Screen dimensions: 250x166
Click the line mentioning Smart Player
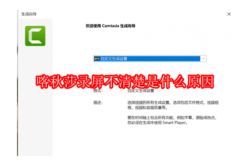coord(157,123)
